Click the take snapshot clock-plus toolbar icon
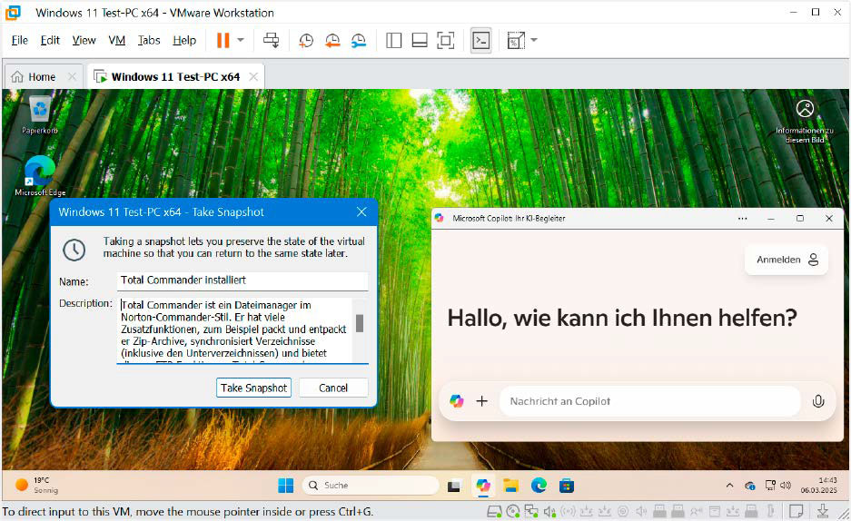Screen dimensions: 851x521 [306, 40]
